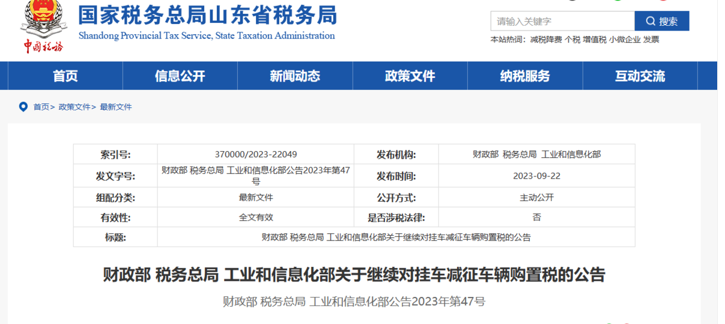Image resolution: width=725 pixels, height=324 pixels.
Task: Open the 互动交流 navigation menu
Action: 640,76
